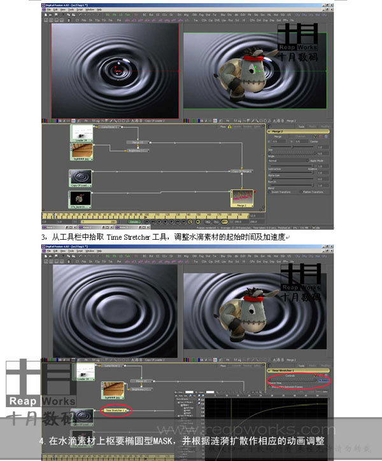Screen dimensions: 382x461
Task: Open the Tools menu in upper Fusion window
Action: (x=71, y=10)
